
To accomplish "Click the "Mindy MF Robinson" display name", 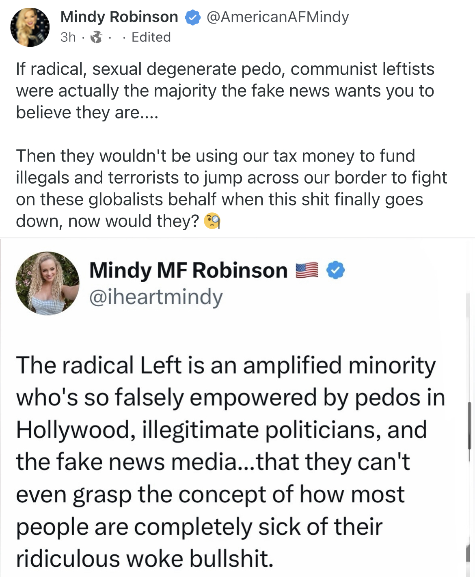I will [188, 270].
